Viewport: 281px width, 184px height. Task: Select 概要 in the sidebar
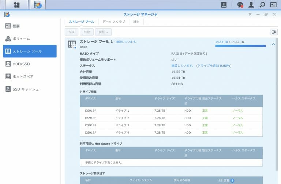30,26
